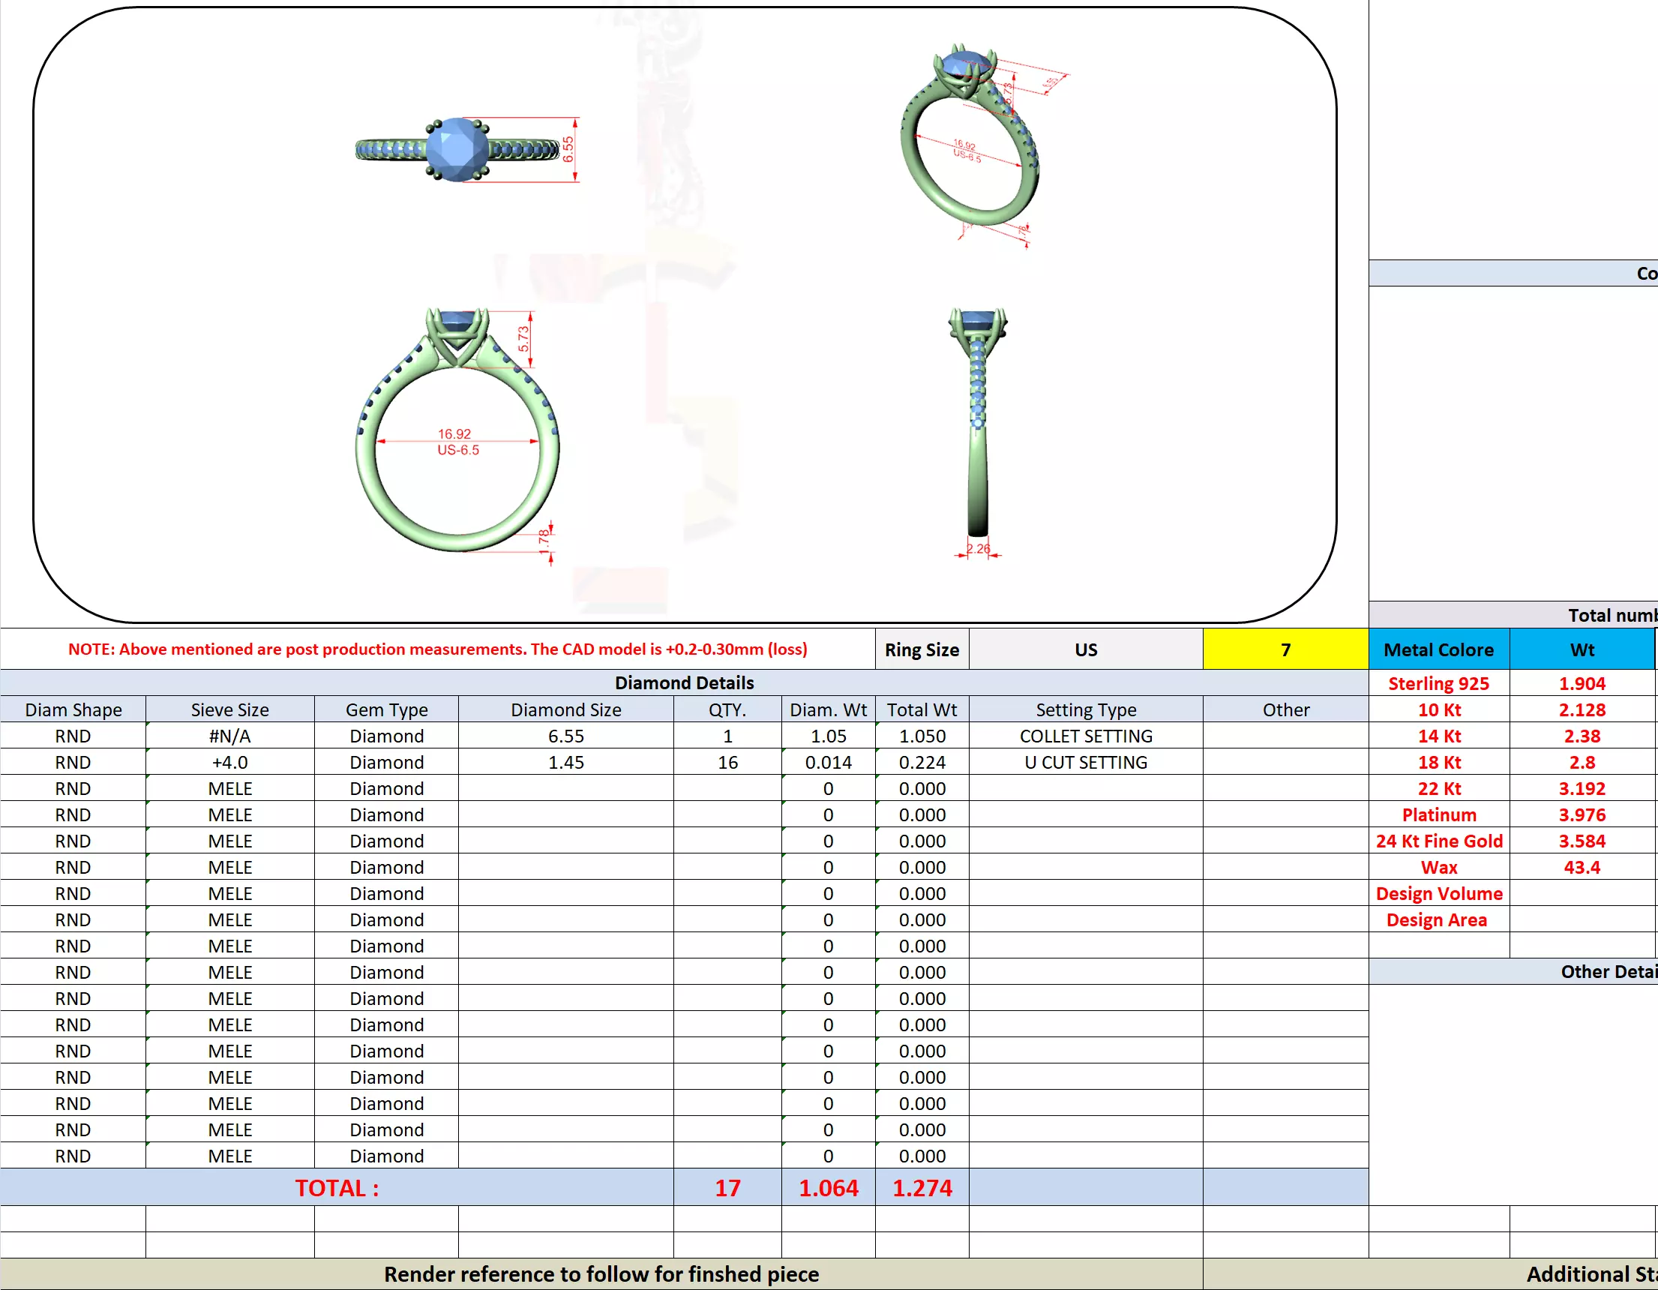Viewport: 1658px width, 1290px height.
Task: Select quantity cell showing 16
Action: click(x=727, y=762)
